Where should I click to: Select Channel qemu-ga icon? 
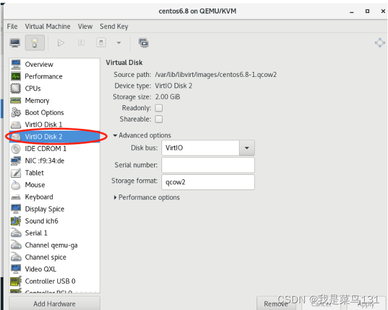16,246
